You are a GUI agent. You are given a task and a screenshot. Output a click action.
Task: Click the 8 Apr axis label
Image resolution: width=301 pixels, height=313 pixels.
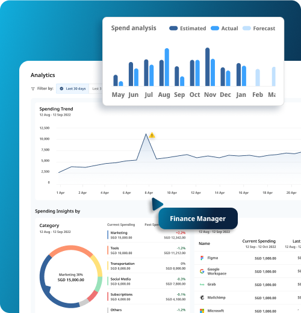click(149, 193)
